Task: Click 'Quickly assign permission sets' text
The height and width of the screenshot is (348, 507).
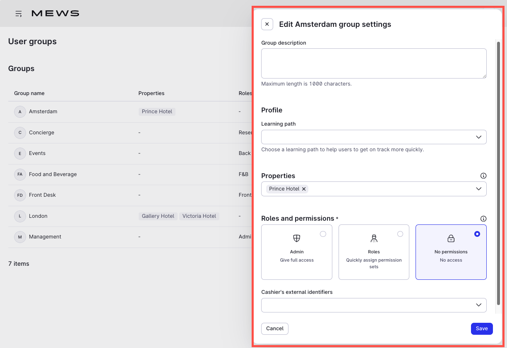Action: (374, 264)
